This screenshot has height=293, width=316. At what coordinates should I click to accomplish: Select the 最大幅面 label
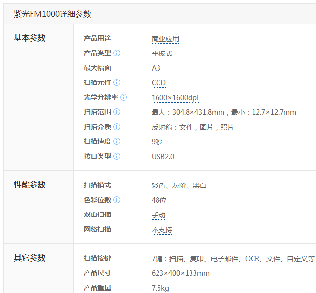(97, 68)
